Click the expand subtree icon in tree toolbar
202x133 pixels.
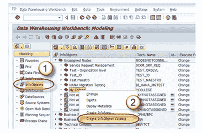[x=67, y=47]
